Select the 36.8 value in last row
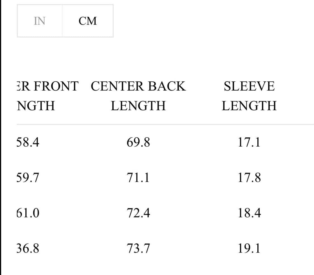Screen dimensions: 314x275 tap(28, 248)
